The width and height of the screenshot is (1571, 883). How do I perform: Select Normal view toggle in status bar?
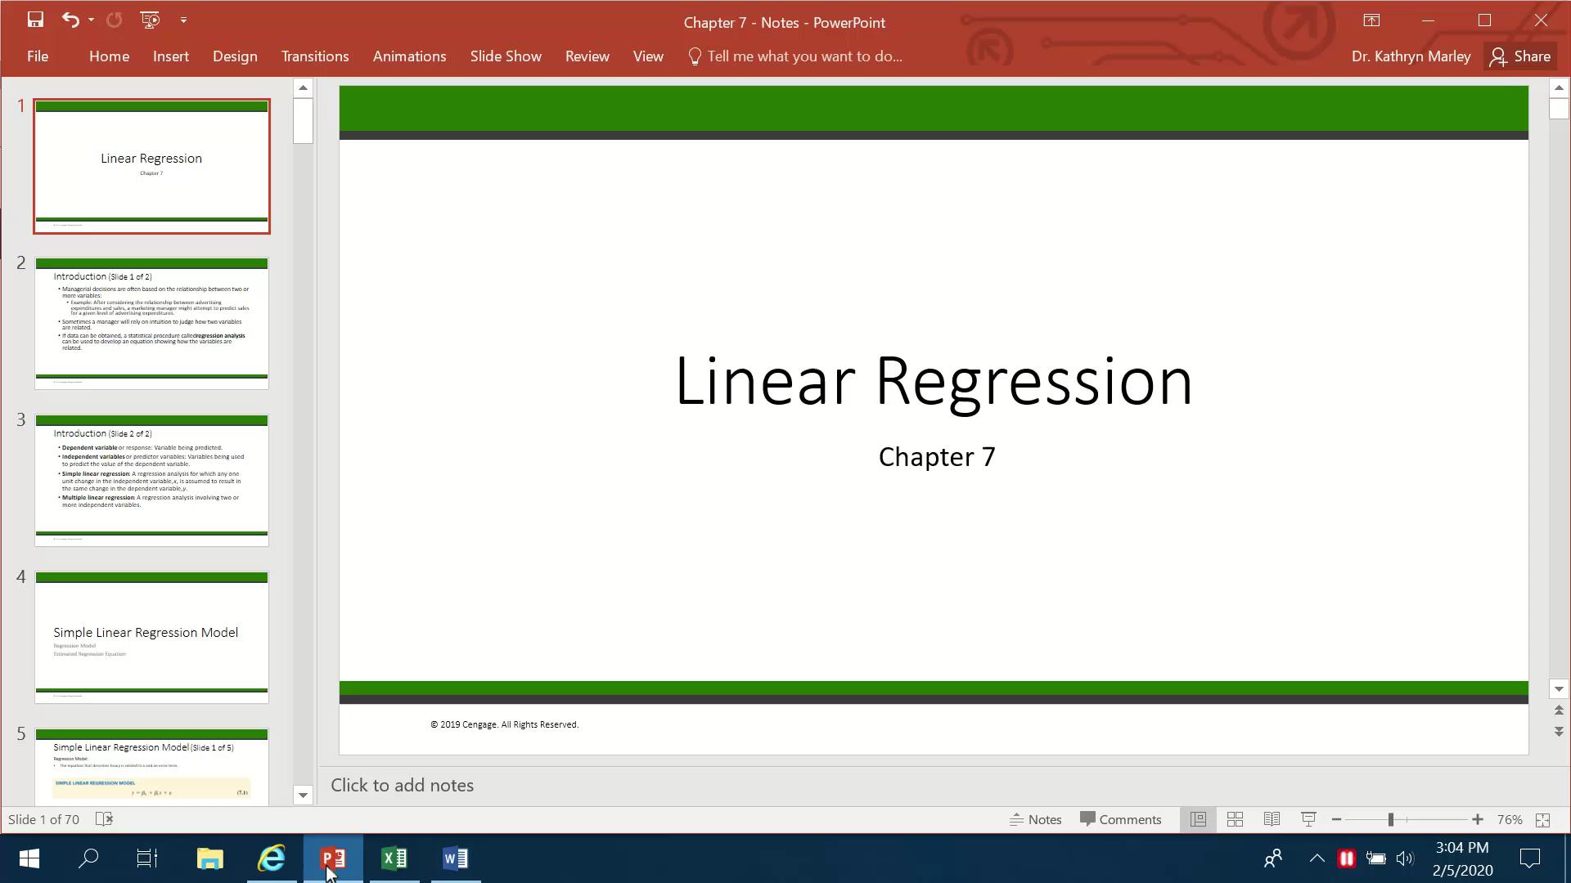click(1198, 818)
